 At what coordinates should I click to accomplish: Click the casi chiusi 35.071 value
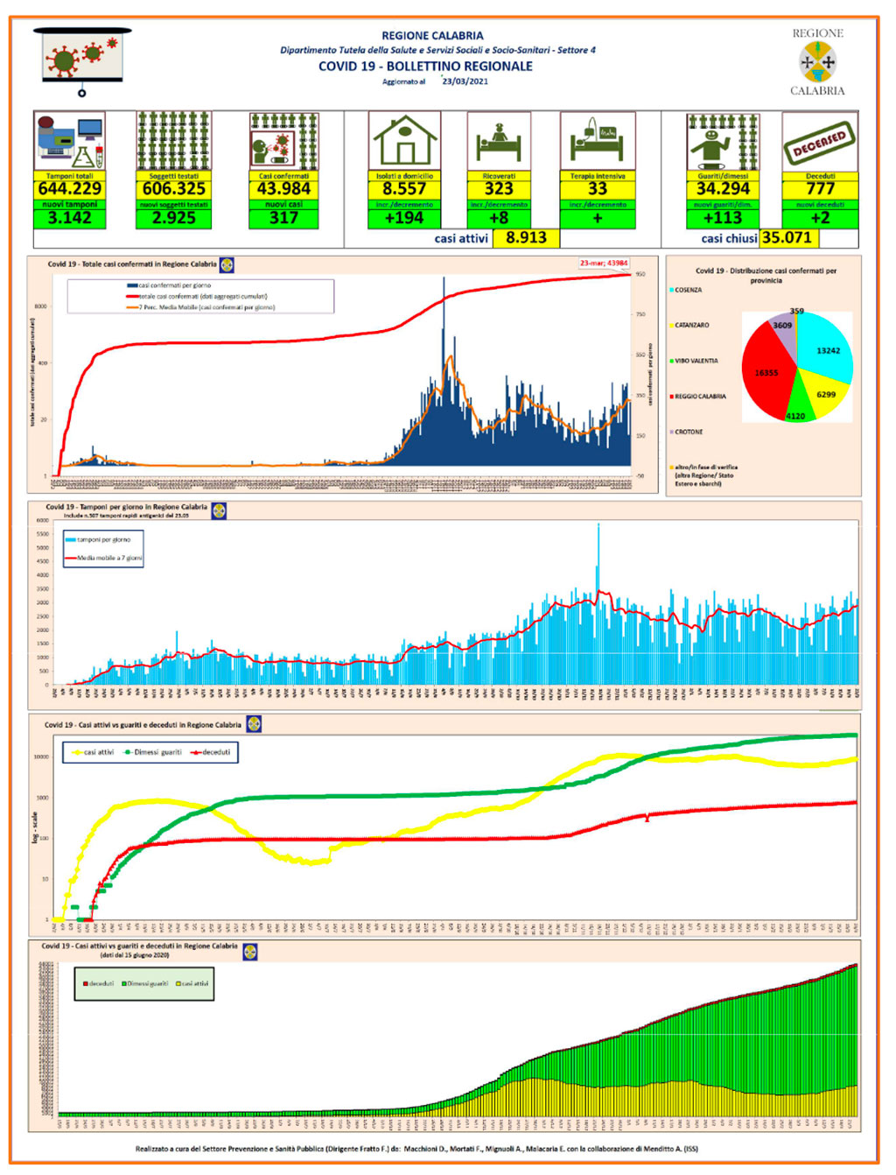point(787,238)
